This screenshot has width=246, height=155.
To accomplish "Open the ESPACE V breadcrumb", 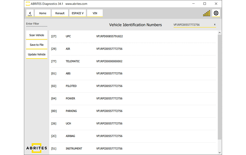I will pyautogui.click(x=77, y=13).
